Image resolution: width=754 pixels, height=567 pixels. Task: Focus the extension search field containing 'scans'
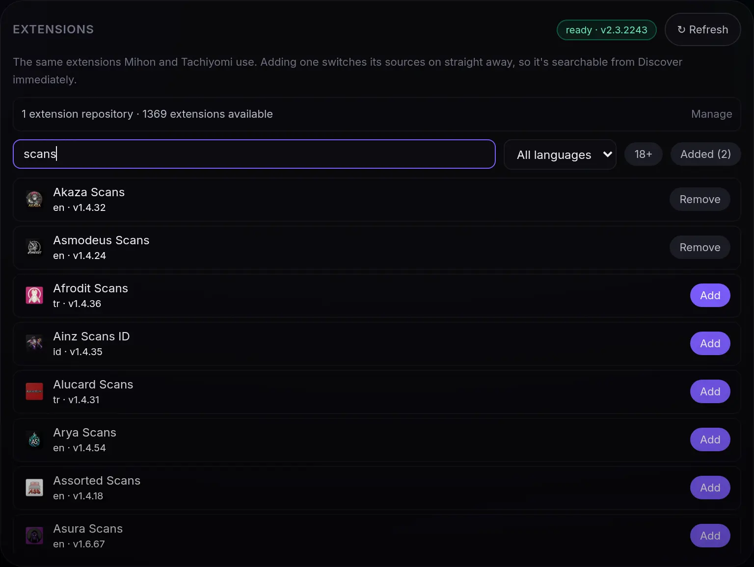254,154
